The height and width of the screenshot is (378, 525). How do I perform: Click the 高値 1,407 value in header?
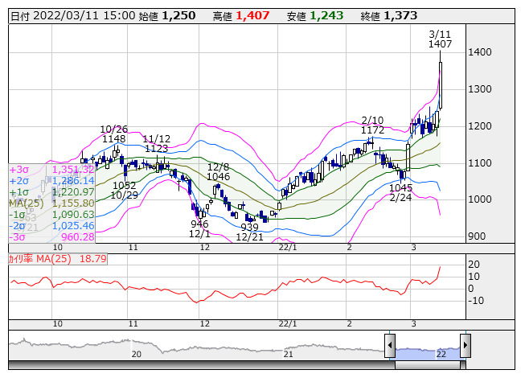(241, 16)
